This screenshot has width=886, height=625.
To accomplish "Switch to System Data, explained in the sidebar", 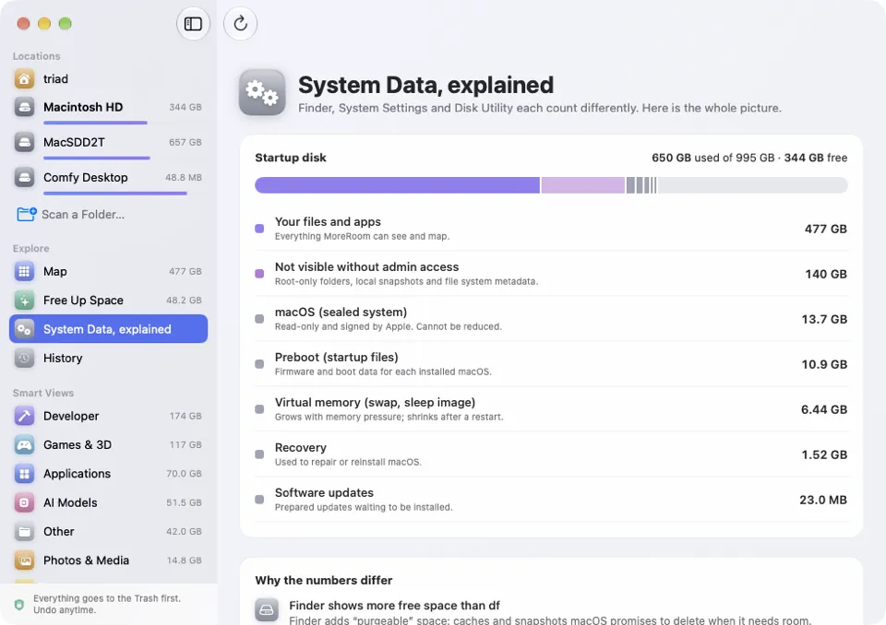I will point(109,329).
